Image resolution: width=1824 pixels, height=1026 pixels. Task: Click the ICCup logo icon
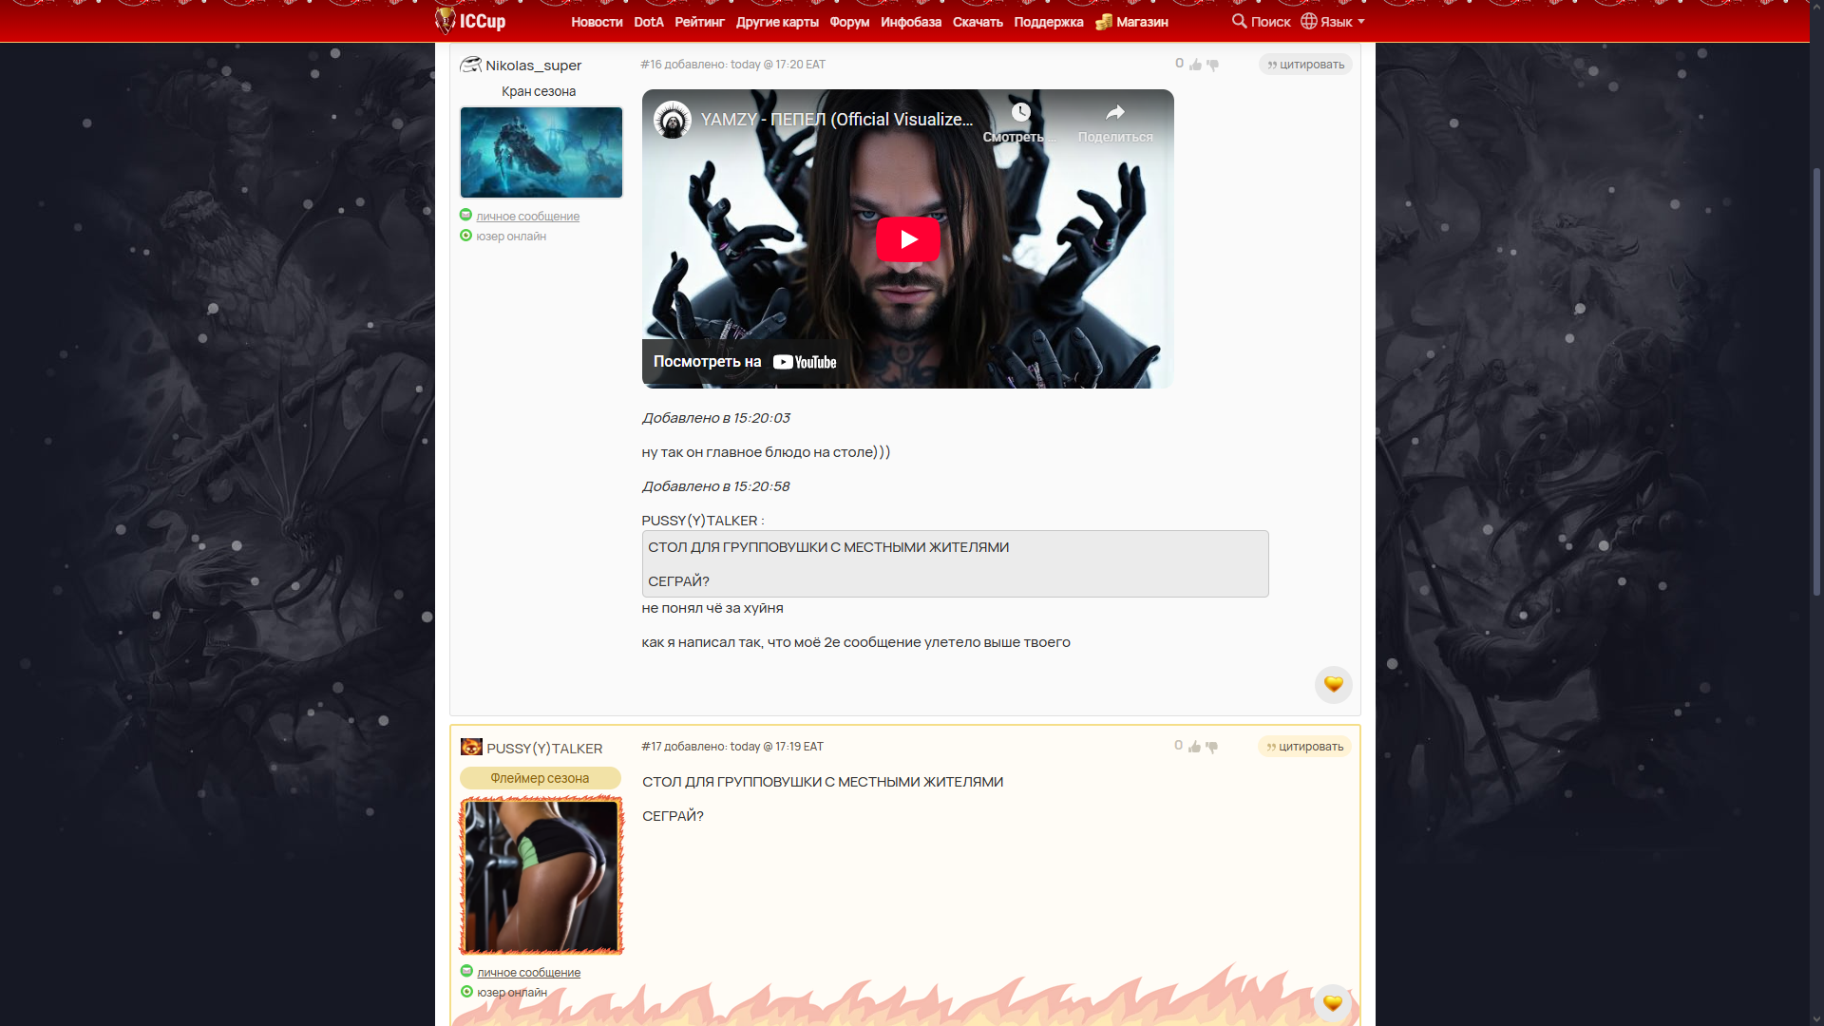point(446,20)
